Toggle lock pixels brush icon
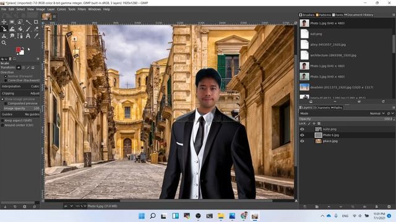 click(309, 123)
